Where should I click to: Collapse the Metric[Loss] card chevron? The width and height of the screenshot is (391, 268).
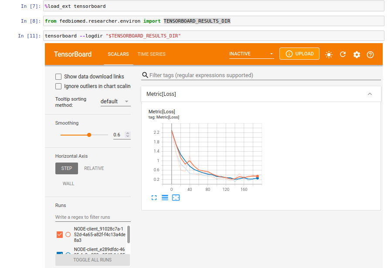click(370, 94)
